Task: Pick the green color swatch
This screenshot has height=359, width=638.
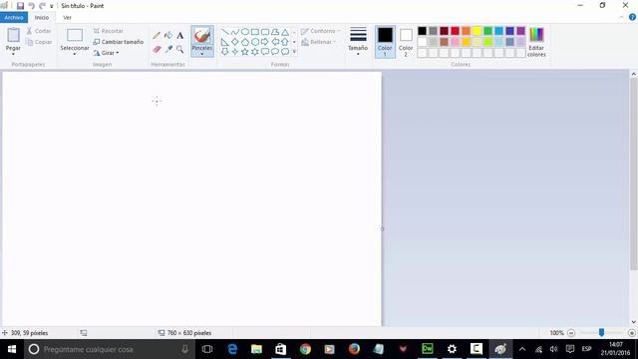Action: (487, 31)
